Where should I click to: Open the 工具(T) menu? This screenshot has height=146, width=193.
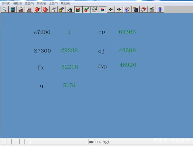(53, 4)
